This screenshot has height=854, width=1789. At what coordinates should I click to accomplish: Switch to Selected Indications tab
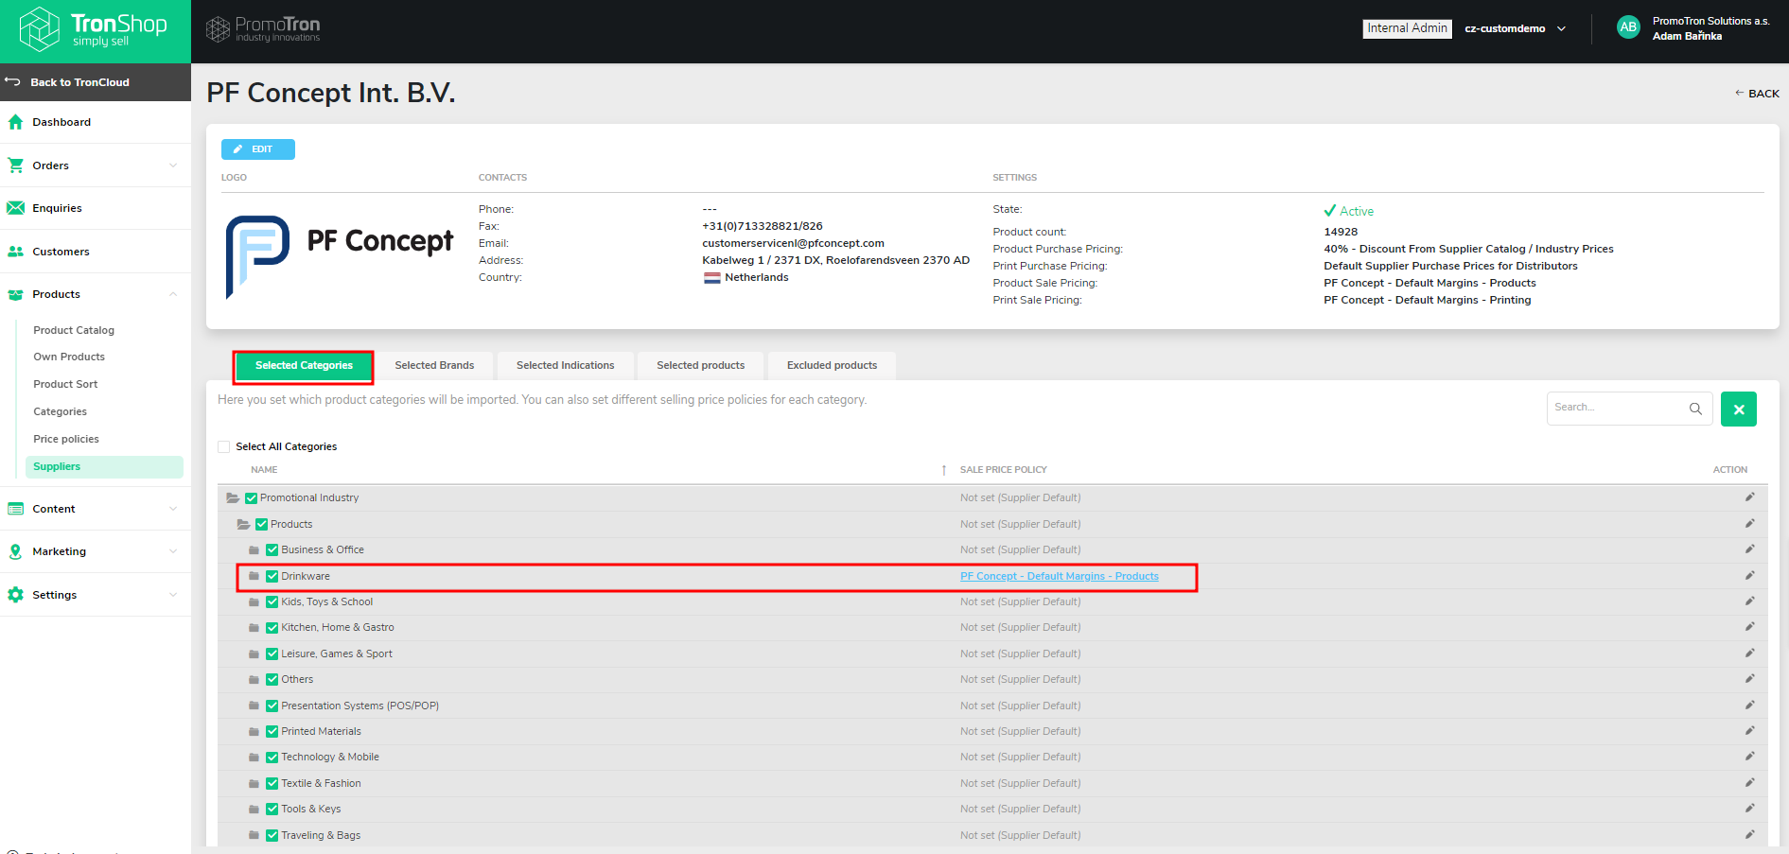(565, 365)
